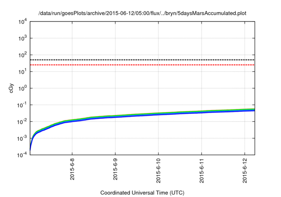Click the 2015-6-11 date label
The height and width of the screenshot is (197, 281).
202,171
